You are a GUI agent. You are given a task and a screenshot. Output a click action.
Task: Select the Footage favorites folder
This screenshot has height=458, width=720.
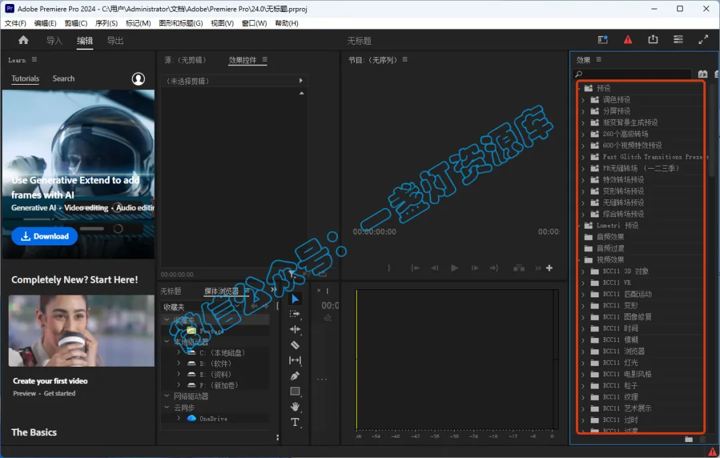coord(211,331)
